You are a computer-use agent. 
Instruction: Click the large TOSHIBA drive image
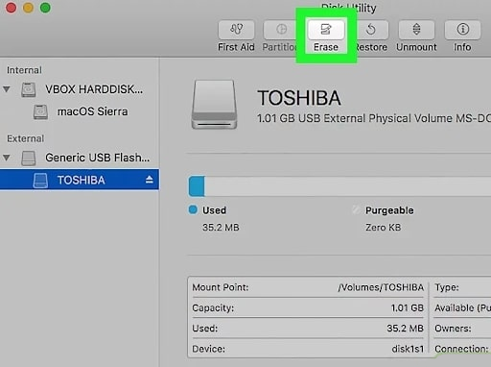pyautogui.click(x=214, y=105)
